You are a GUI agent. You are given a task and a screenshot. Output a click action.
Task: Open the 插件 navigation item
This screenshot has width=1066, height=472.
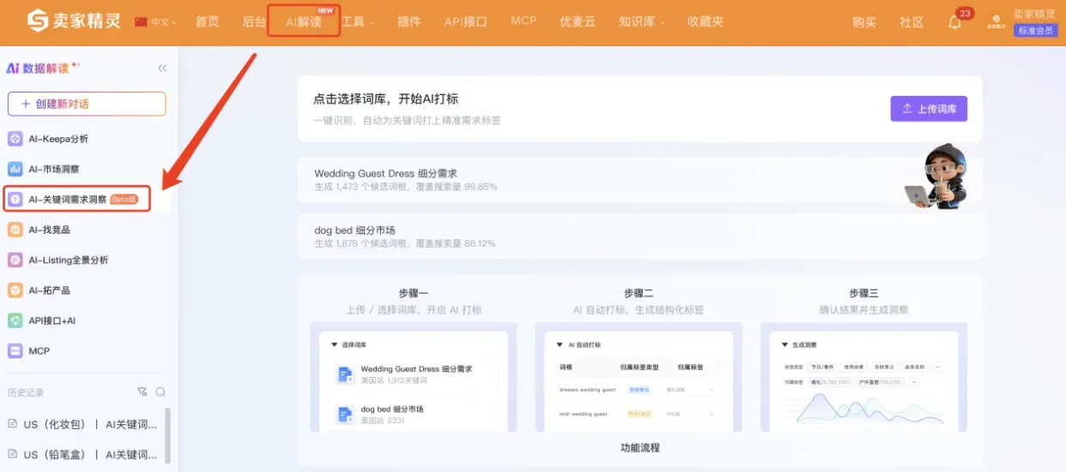coord(409,22)
